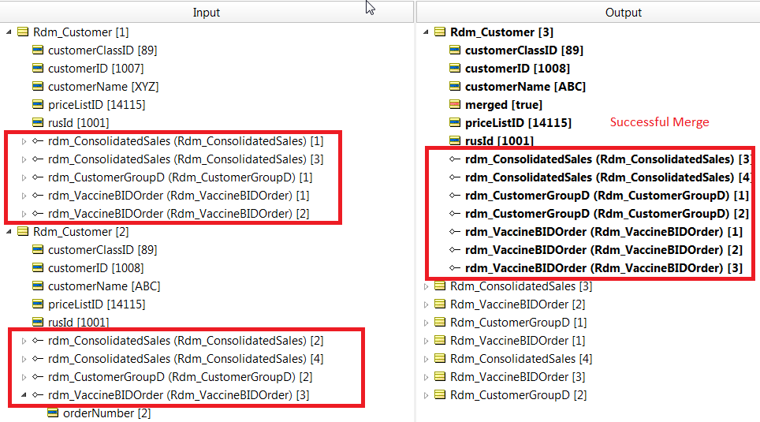Expand Output Rdm_ConsolidatedSales [3] node
Screen dimensions: 760x422
coord(426,286)
